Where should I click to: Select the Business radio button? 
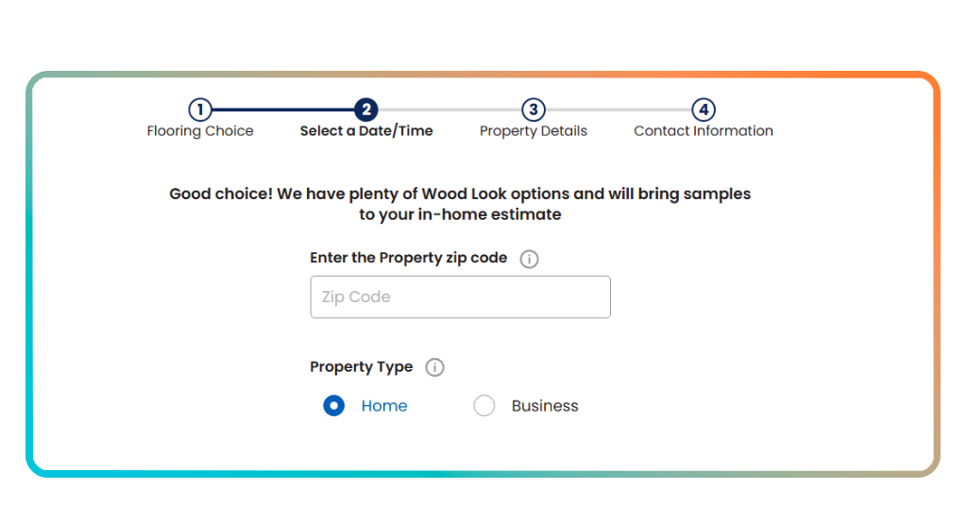click(484, 406)
